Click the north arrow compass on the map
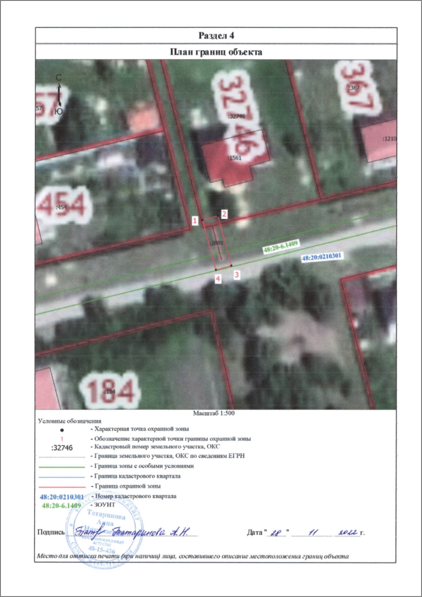Viewport: 422px width, 597px height. tap(59, 94)
